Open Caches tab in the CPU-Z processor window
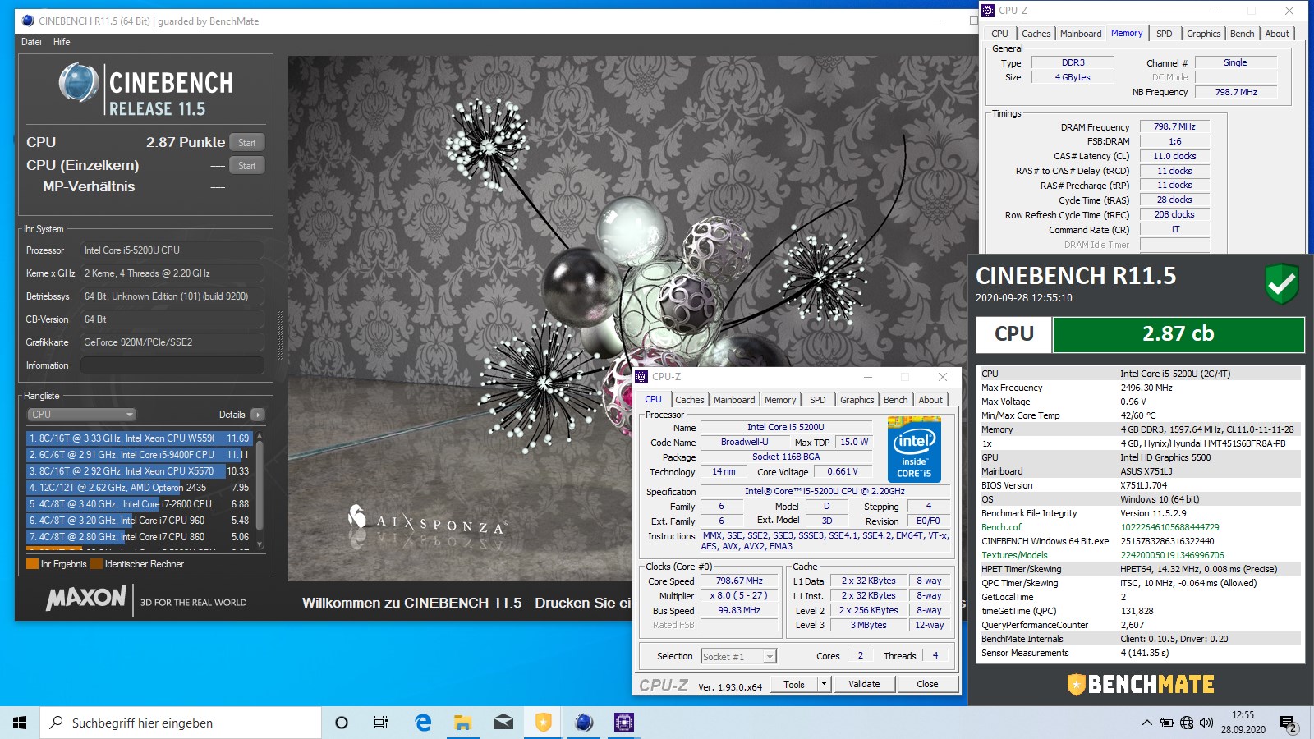Viewport: 1314px width, 739px height. [x=689, y=400]
